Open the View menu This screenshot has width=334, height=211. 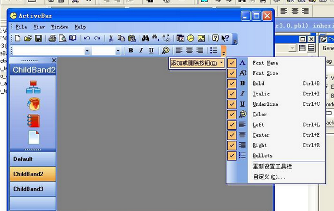click(x=39, y=27)
